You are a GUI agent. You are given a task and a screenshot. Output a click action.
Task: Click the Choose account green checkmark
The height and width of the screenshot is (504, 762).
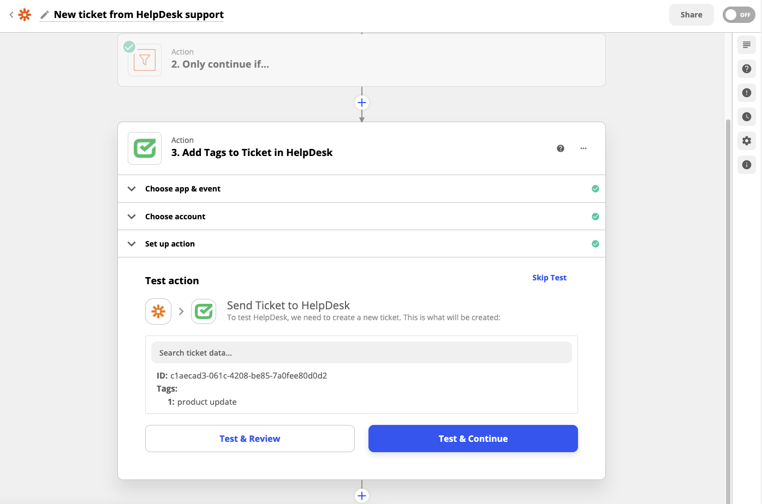point(596,217)
